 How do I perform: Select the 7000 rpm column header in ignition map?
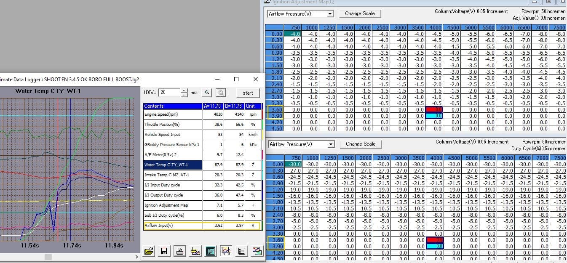[x=540, y=27]
